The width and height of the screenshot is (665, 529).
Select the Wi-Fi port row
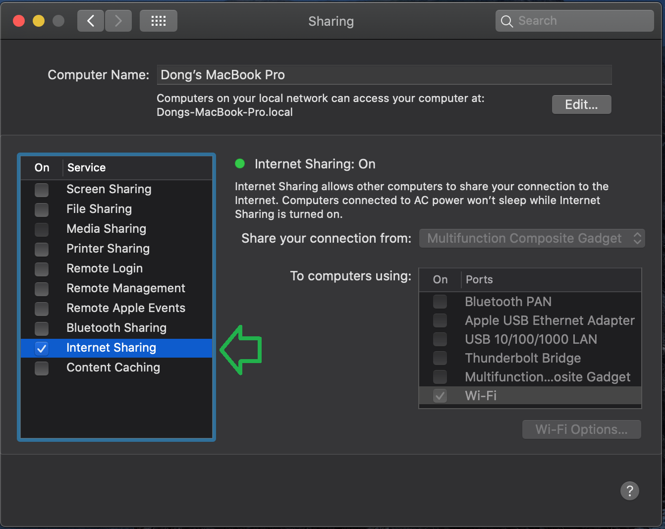click(530, 396)
